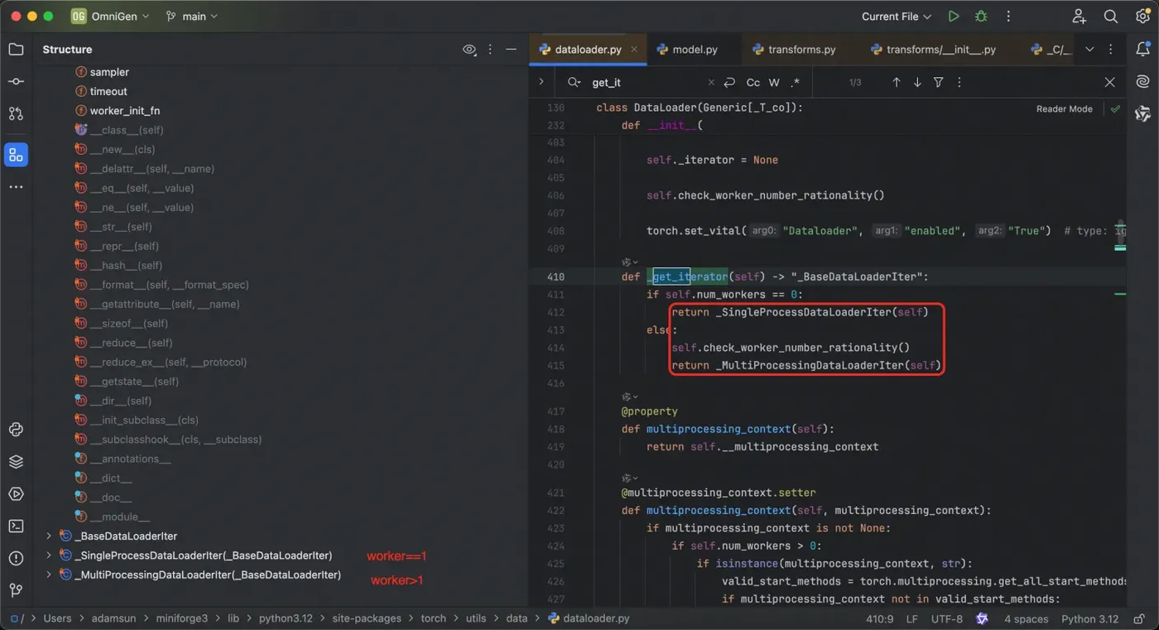Image resolution: width=1159 pixels, height=630 pixels.
Task: Open the Terminal tool window
Action: click(x=16, y=526)
